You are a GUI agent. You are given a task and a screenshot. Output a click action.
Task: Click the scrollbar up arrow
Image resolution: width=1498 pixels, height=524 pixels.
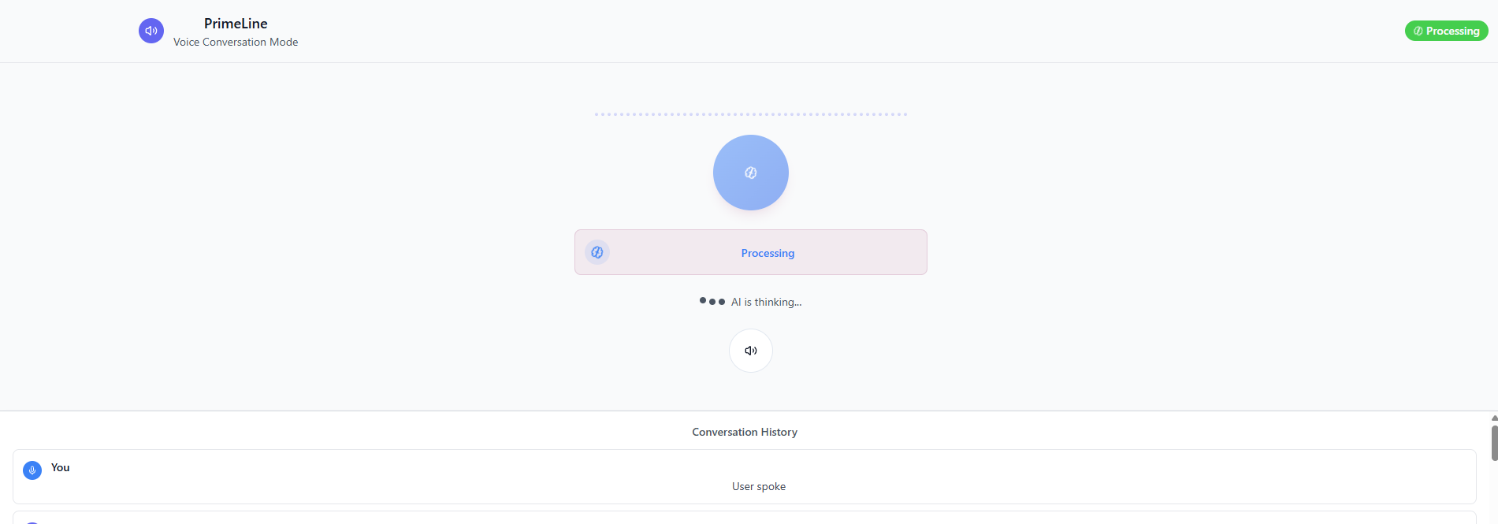[x=1494, y=418]
